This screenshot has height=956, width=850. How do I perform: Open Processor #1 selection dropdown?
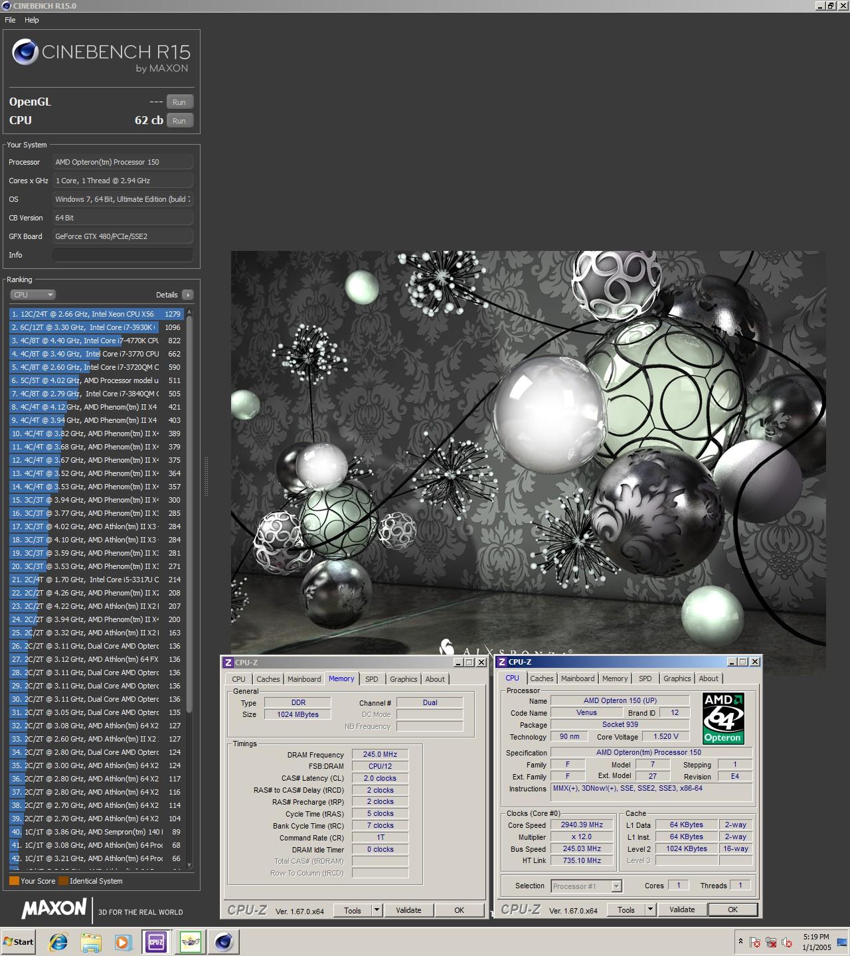coord(586,886)
